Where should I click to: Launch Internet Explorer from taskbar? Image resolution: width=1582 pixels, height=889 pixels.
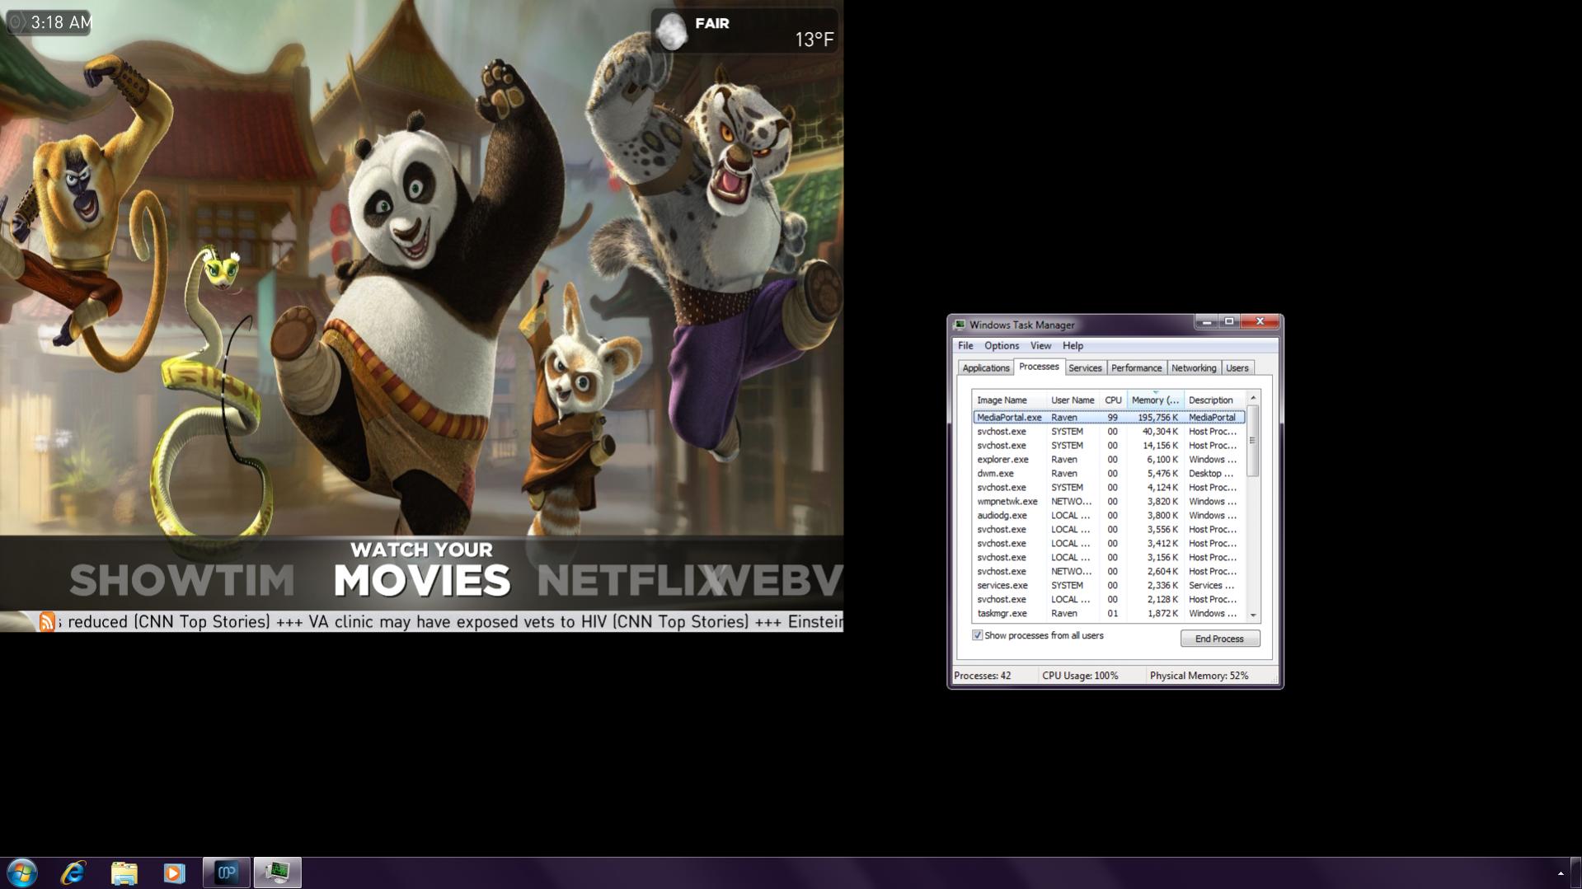coord(73,873)
